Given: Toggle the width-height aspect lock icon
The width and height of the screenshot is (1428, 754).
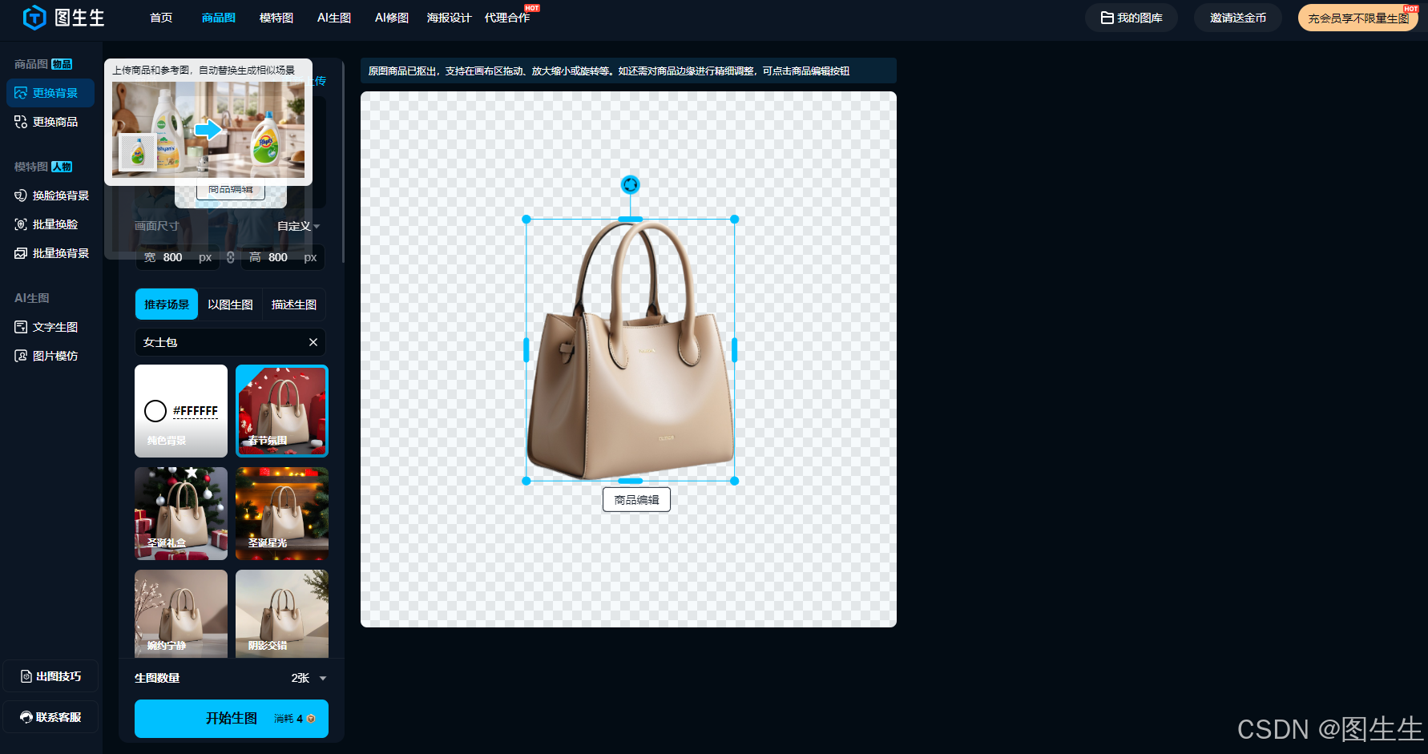Looking at the screenshot, I should [231, 257].
